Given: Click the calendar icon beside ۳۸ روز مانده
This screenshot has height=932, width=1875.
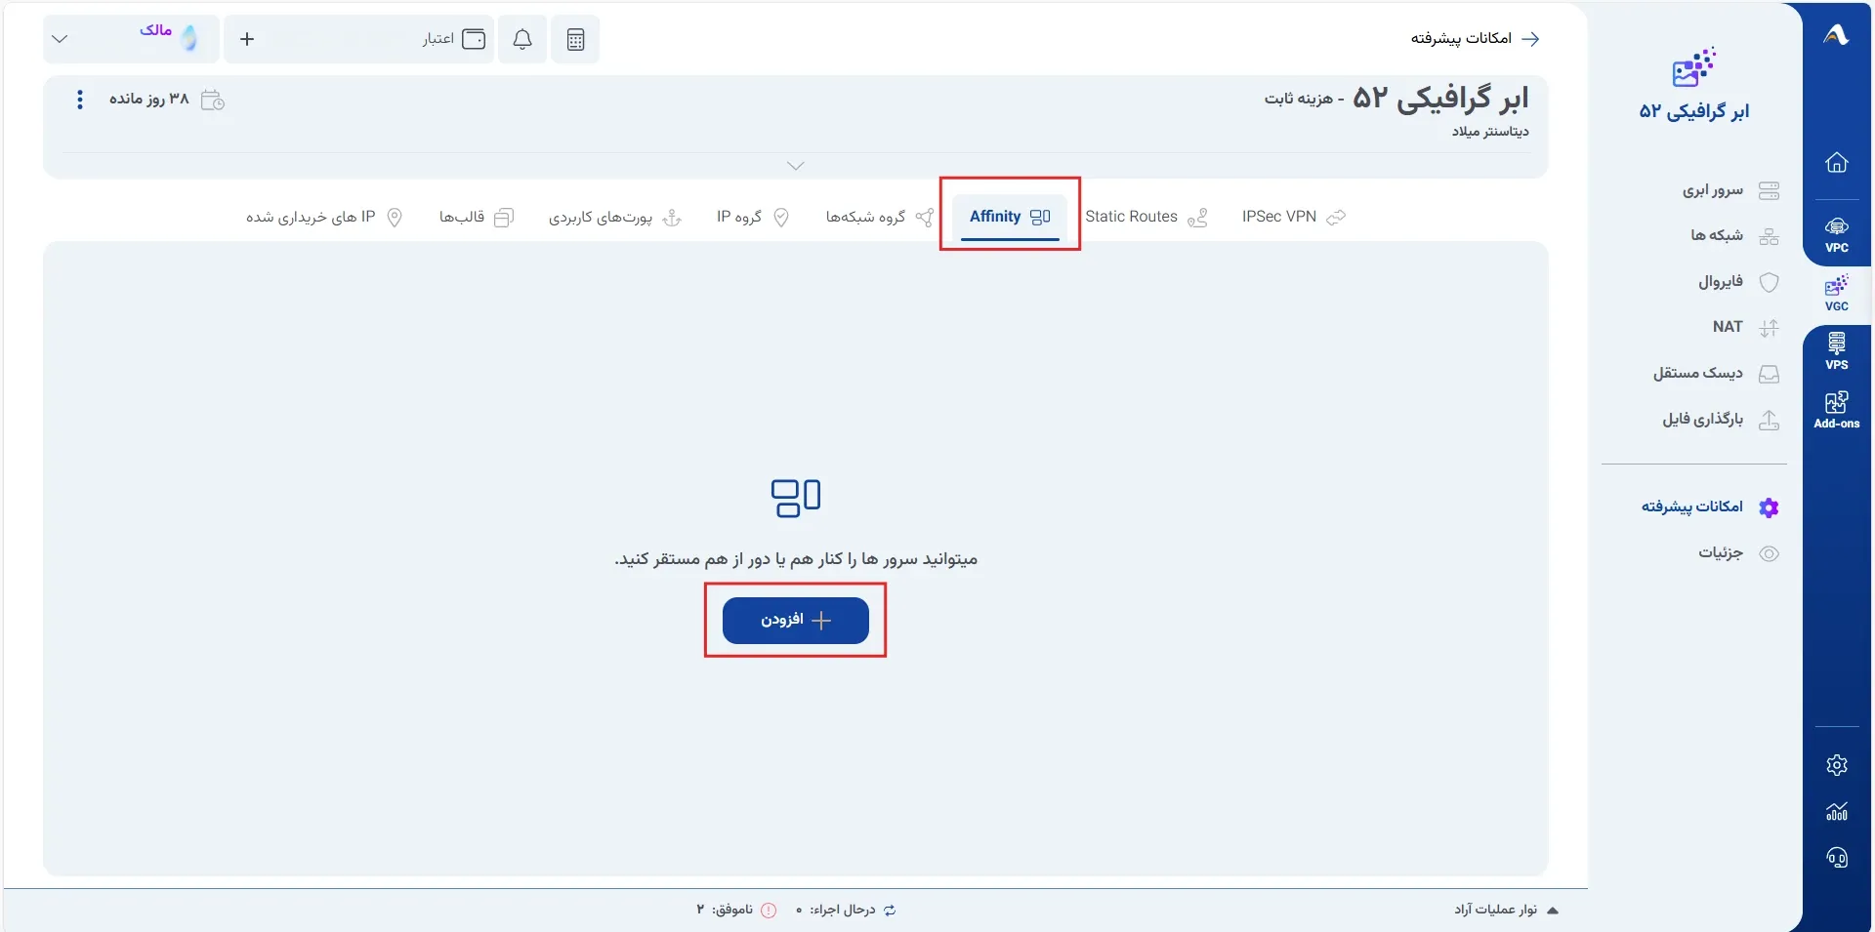Looking at the screenshot, I should pos(212,100).
